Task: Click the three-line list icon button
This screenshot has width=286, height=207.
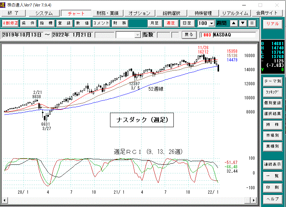Action: [252, 23]
